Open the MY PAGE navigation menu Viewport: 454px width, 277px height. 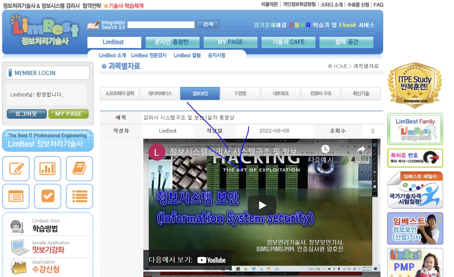click(230, 42)
